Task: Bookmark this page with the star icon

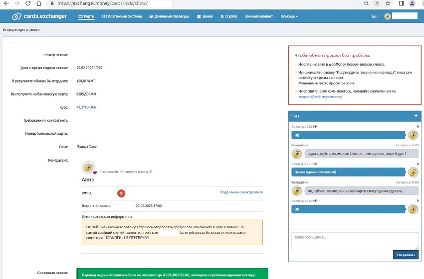Action: point(388,3)
